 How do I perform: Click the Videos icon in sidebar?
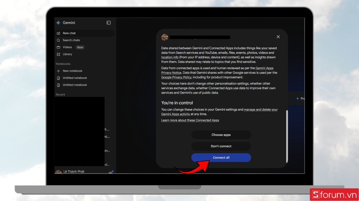(58, 47)
